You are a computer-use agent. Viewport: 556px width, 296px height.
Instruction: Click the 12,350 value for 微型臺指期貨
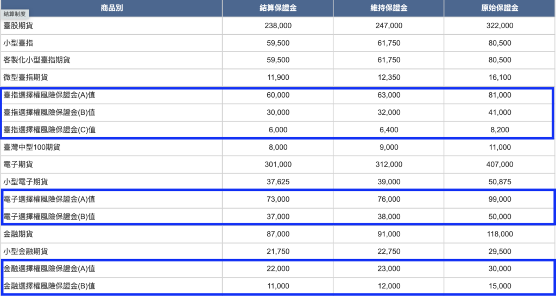click(389, 78)
